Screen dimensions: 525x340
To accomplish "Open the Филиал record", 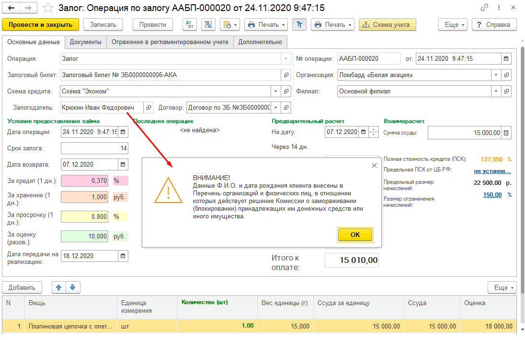I will [x=507, y=91].
